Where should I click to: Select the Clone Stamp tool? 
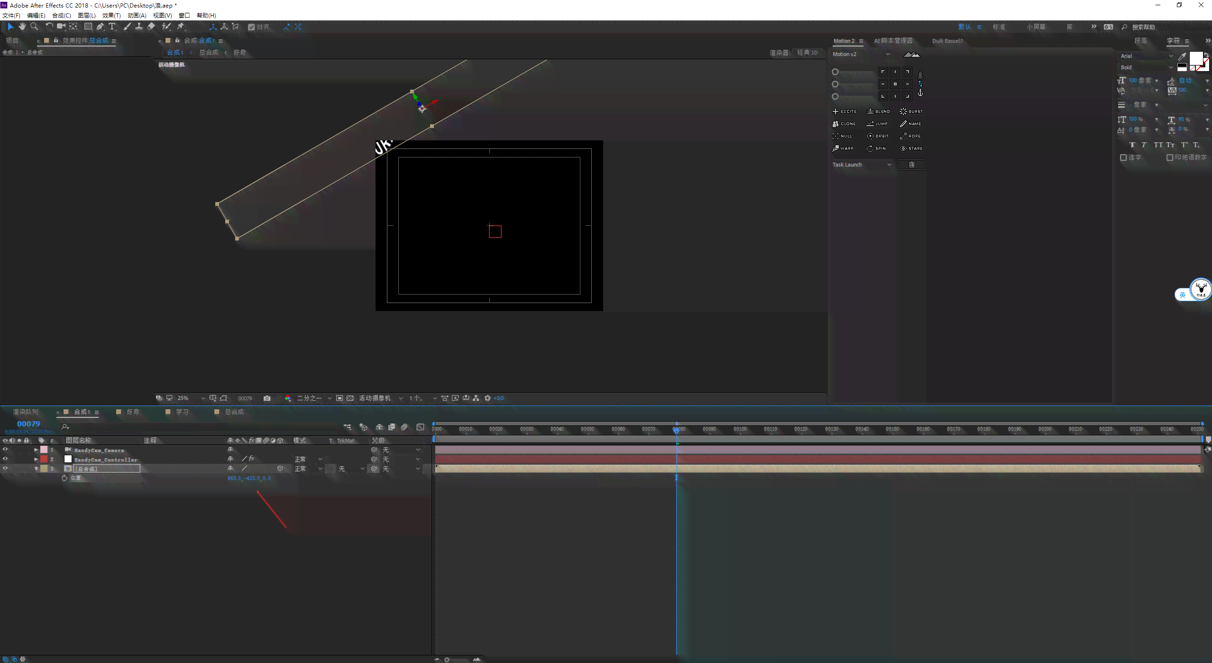(x=139, y=27)
